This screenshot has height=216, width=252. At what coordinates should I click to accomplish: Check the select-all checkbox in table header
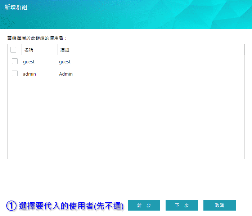[x=13, y=50]
